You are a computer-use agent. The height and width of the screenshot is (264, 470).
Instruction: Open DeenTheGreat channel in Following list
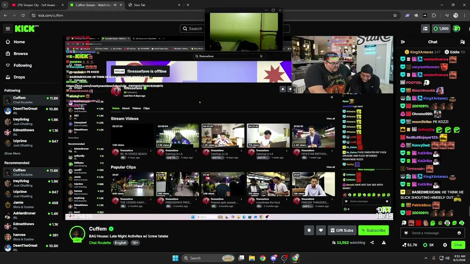coord(32,111)
